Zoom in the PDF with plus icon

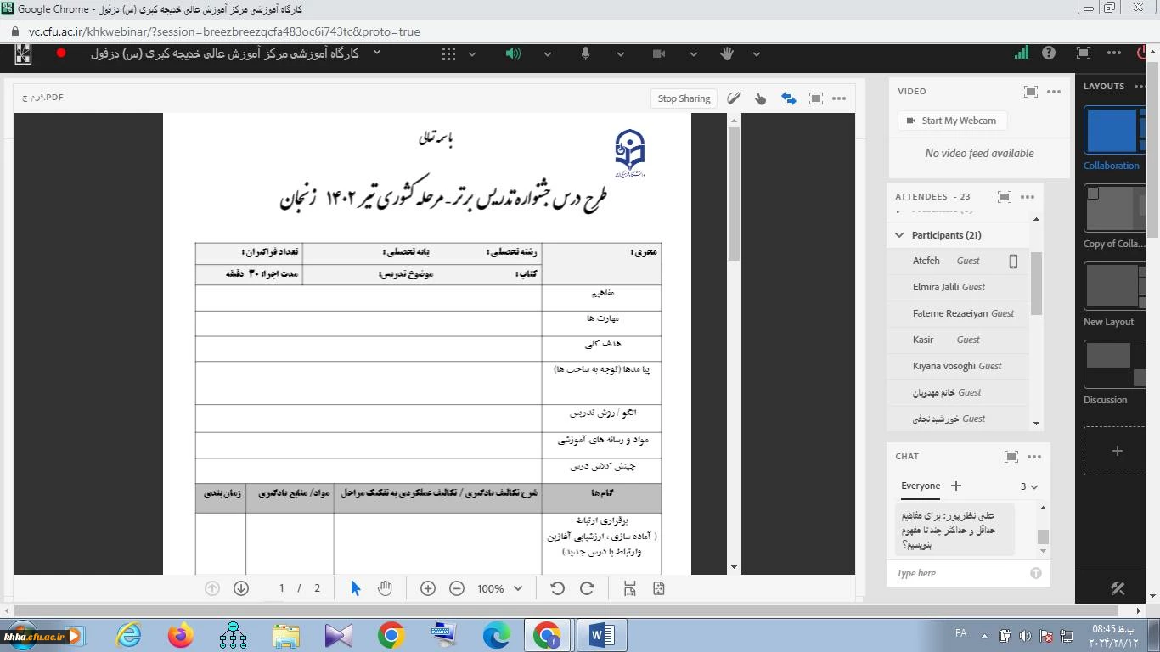(428, 588)
